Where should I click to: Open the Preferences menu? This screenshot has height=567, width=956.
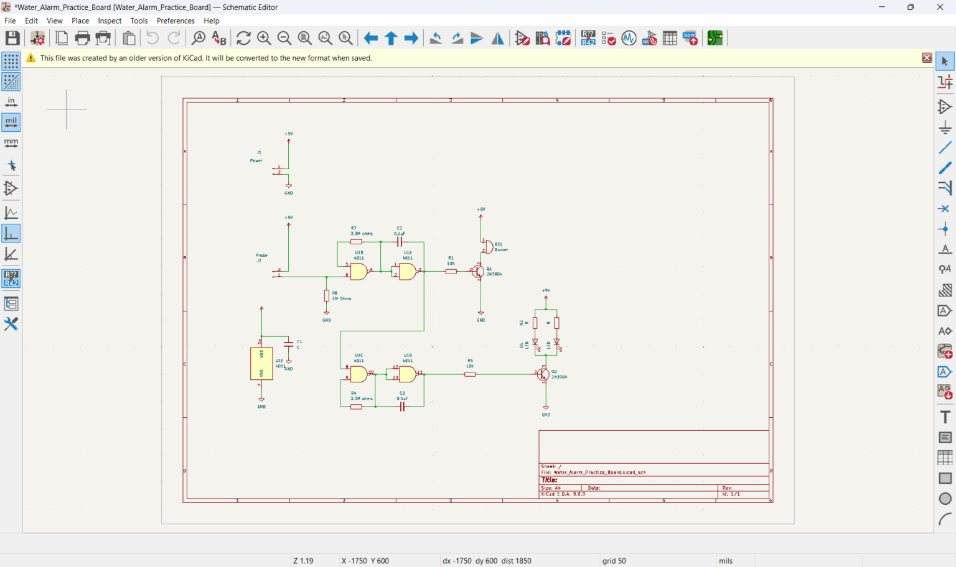tap(176, 21)
